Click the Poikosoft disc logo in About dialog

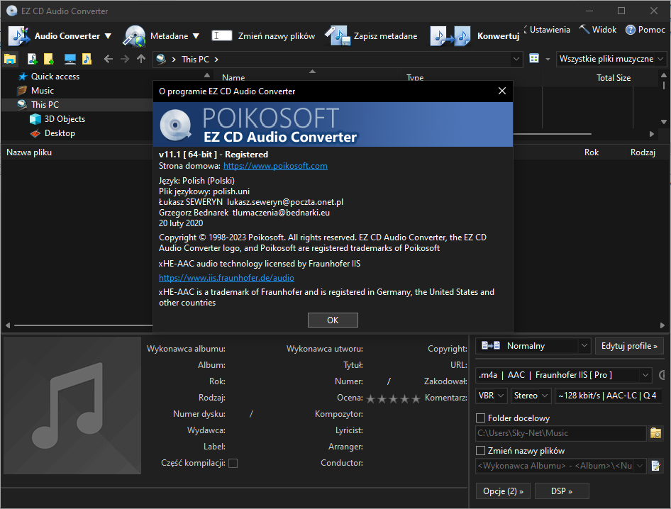[x=175, y=125]
